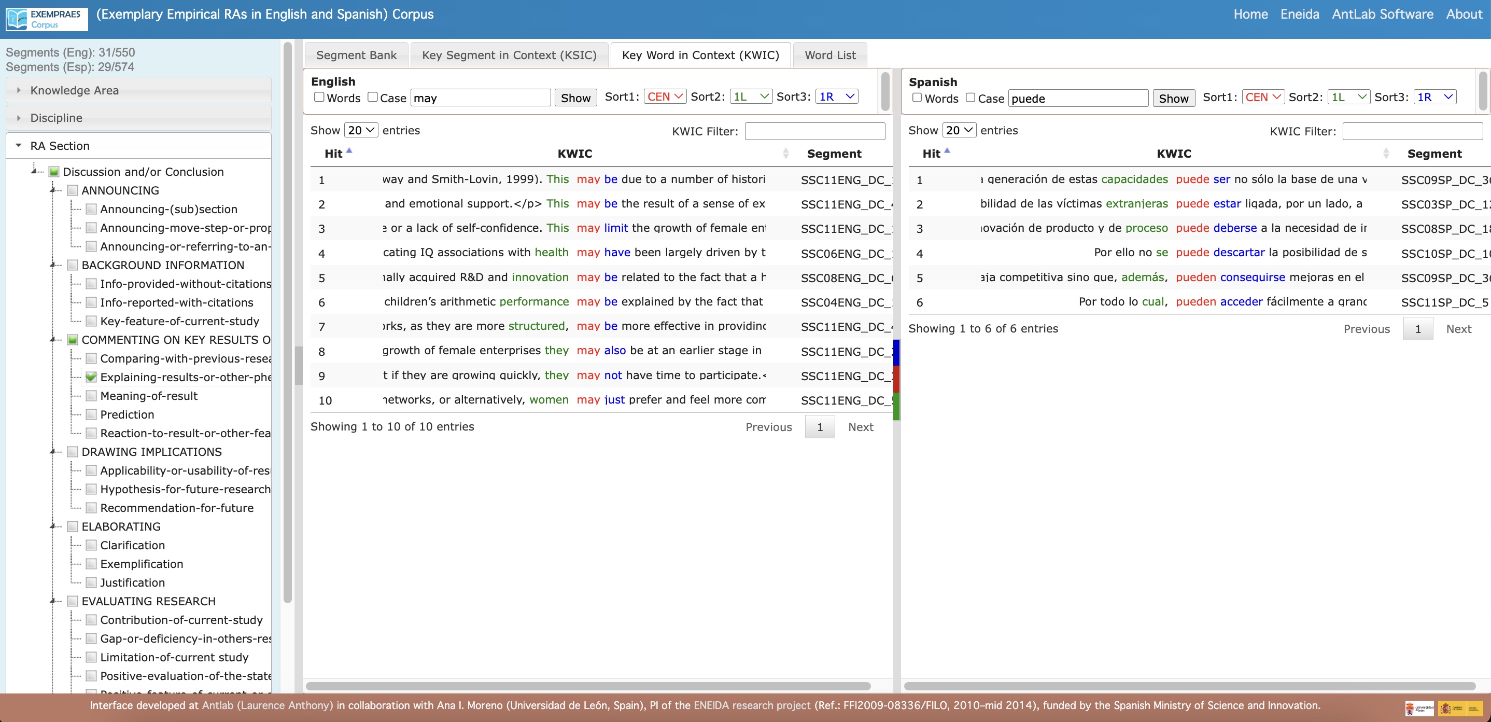Collapse the RA Section panel

(138, 145)
